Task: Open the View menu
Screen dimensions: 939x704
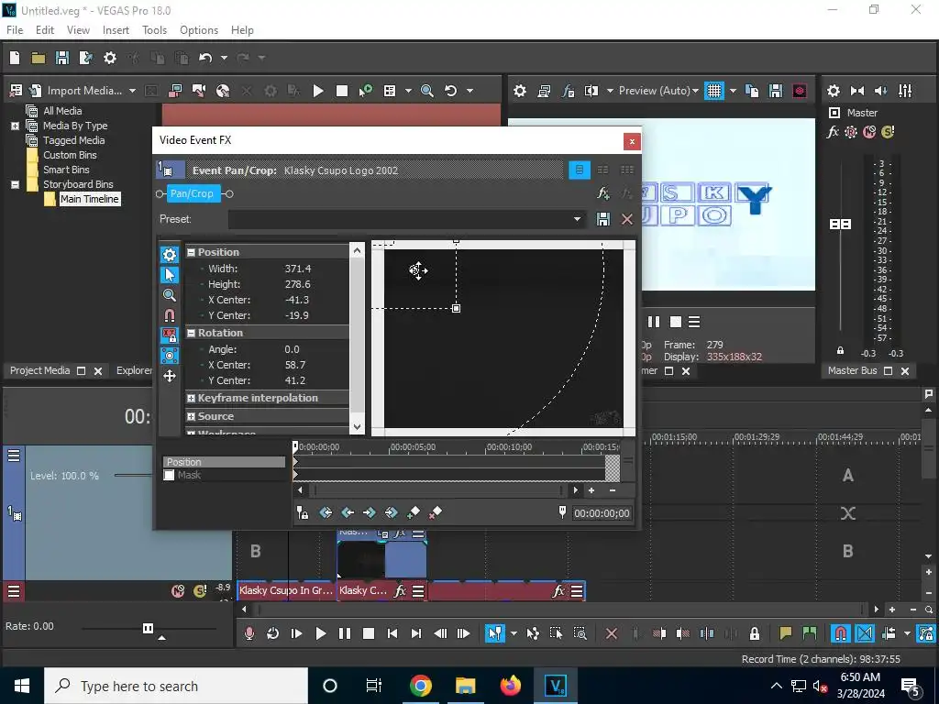Action: [78, 30]
